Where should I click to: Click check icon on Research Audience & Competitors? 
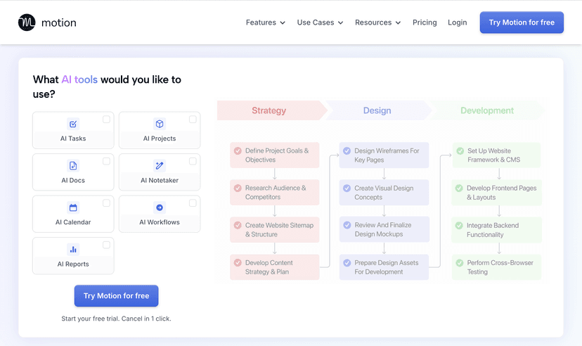(x=238, y=188)
